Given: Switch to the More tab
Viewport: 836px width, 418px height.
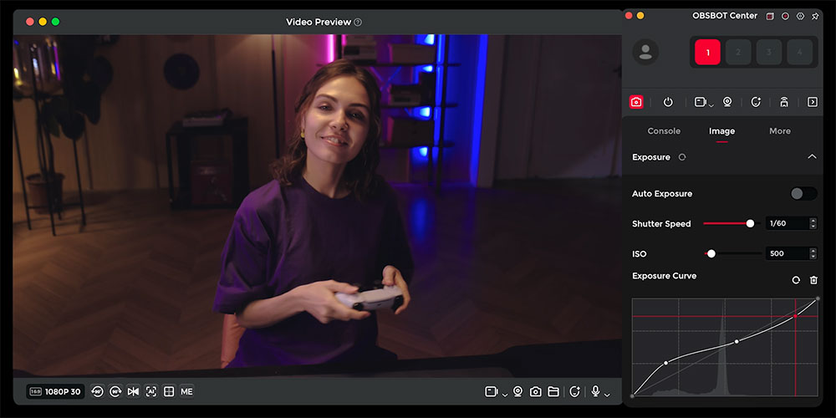Looking at the screenshot, I should coord(780,131).
